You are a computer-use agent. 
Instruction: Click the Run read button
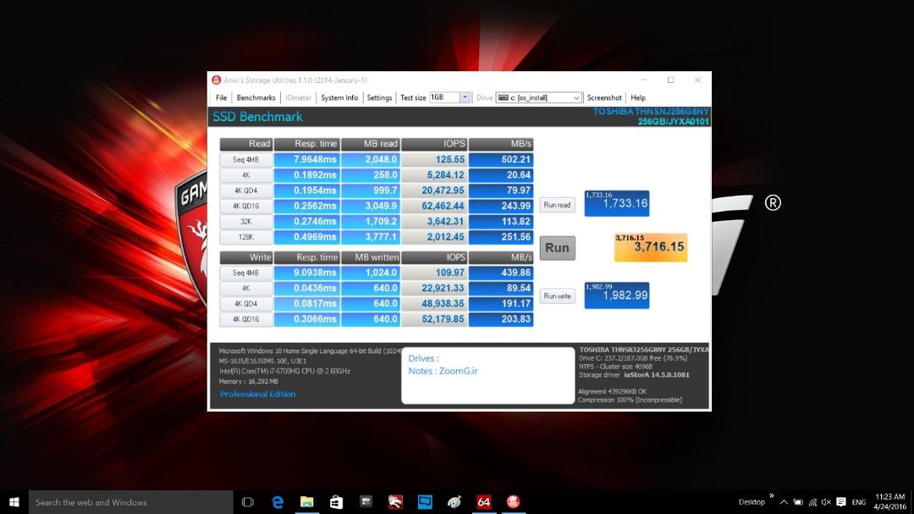557,205
